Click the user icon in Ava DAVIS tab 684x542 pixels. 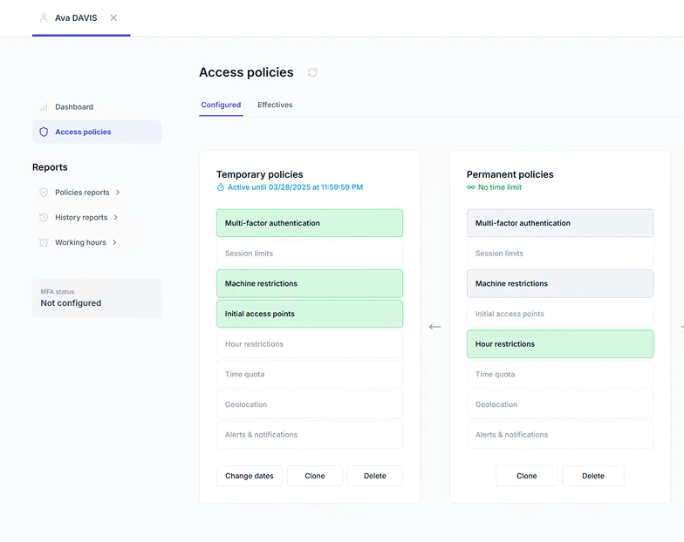44,17
